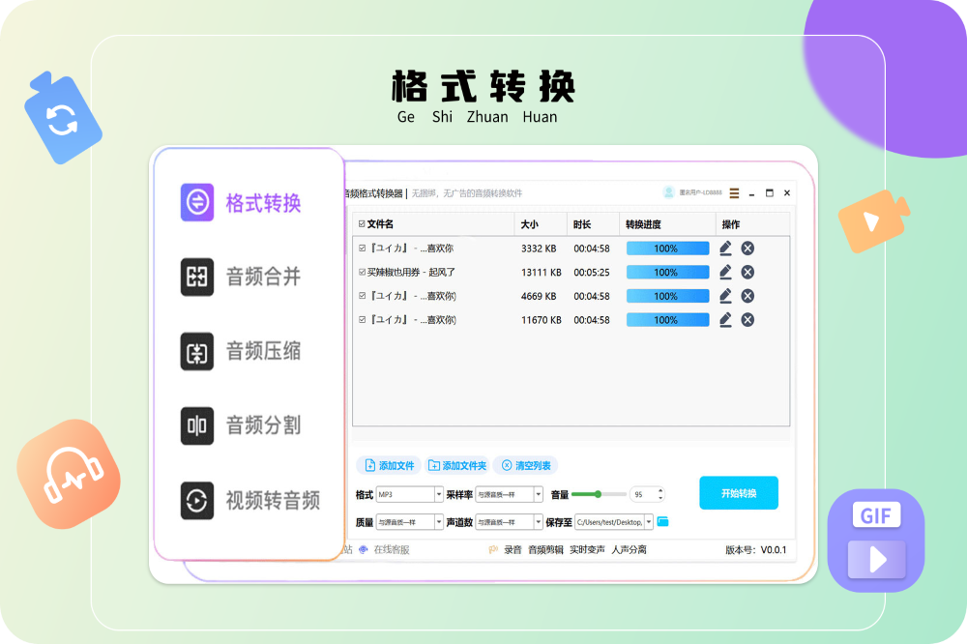The height and width of the screenshot is (644, 967).
Task: Expand the 采样率 sample rate dropdown
Action: pyautogui.click(x=509, y=494)
